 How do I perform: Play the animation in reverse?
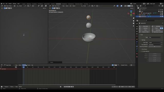[68, 87]
